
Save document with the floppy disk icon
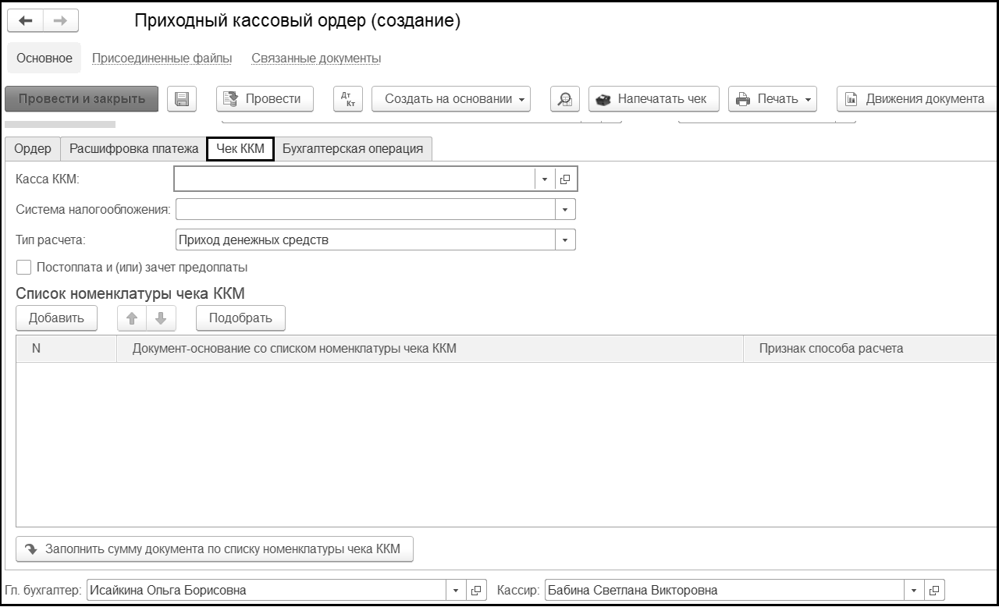(x=182, y=99)
